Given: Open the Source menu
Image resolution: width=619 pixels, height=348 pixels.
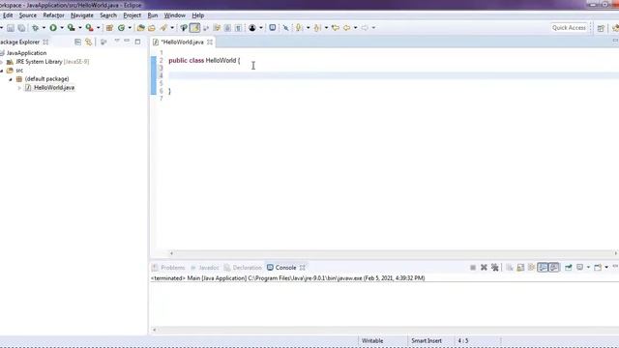Looking at the screenshot, I should (x=28, y=15).
